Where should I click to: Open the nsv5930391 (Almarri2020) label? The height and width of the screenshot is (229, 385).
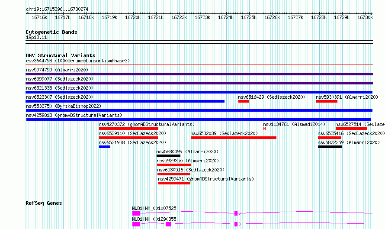tap(347, 97)
